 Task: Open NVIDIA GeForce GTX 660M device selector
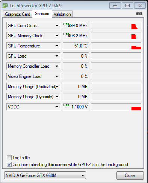(45, 175)
